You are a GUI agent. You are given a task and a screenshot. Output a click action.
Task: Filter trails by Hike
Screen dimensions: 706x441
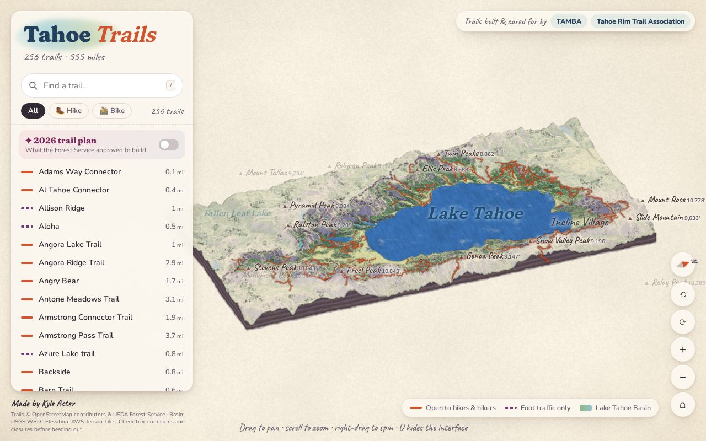(x=68, y=111)
